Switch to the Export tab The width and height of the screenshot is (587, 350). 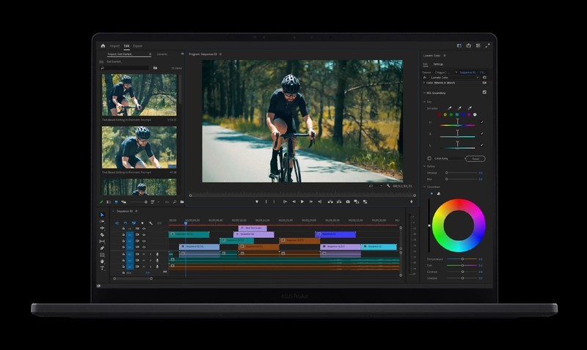tap(138, 45)
